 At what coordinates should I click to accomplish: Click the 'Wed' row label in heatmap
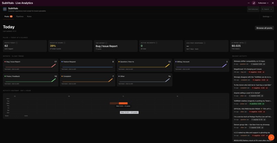8,103
